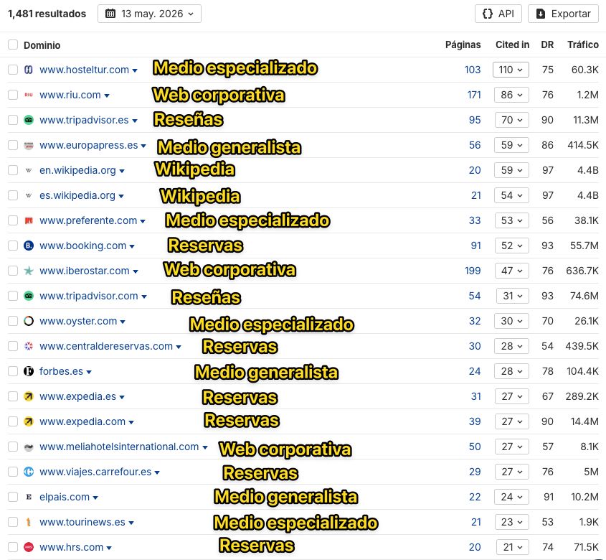Image resolution: width=606 pixels, height=560 pixels.
Task: Click the booking.com B favicon
Action: [x=29, y=246]
